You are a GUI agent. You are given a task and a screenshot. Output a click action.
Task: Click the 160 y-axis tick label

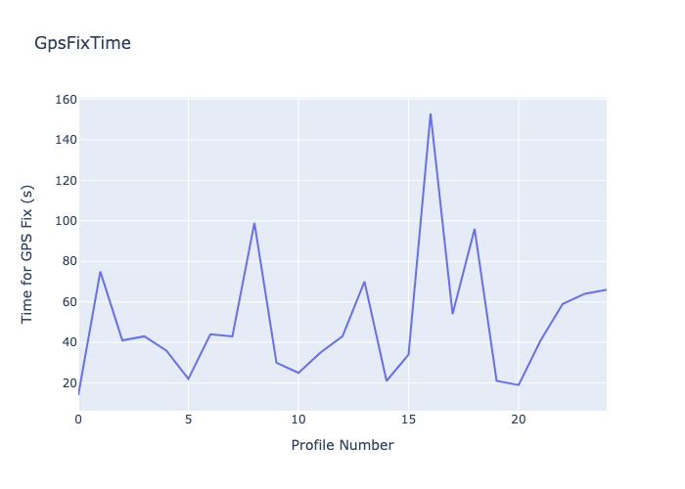66,100
